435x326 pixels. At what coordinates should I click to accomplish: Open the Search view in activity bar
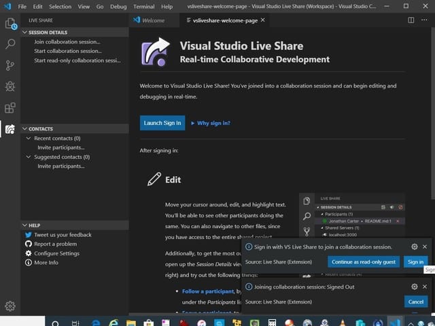[x=10, y=45]
